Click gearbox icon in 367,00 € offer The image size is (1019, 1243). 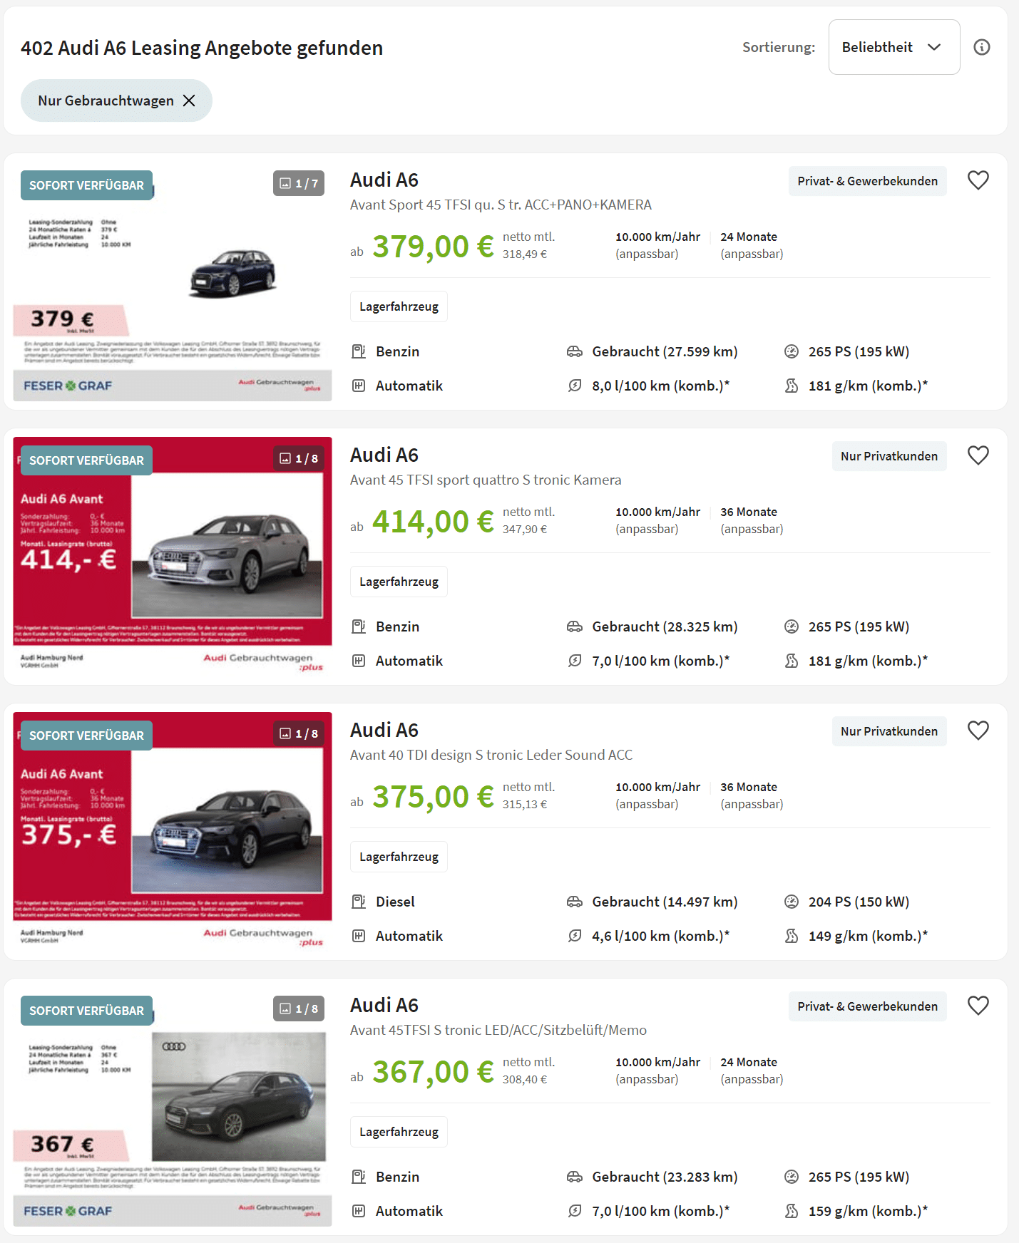pyautogui.click(x=359, y=1211)
